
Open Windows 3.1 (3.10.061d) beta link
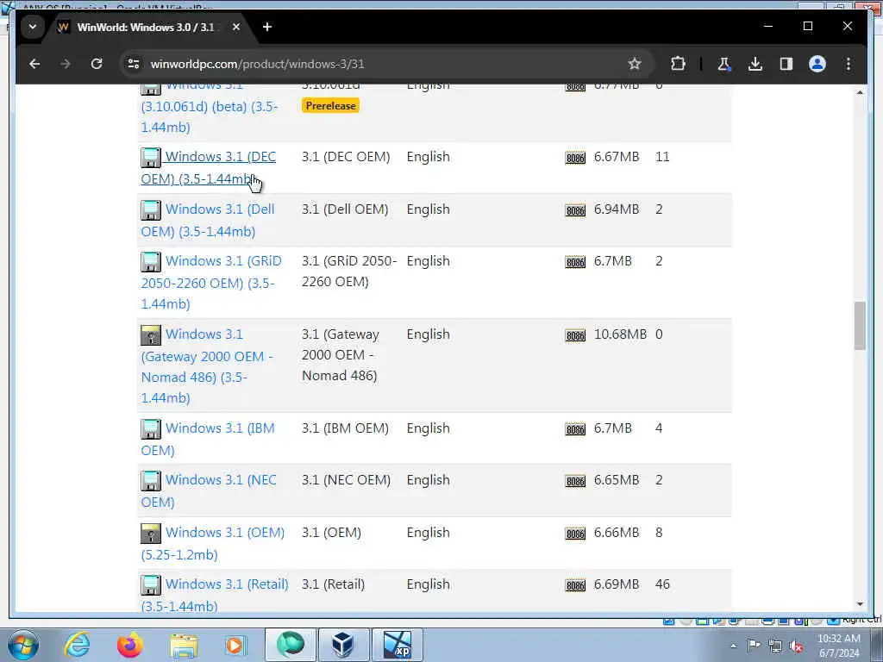(210, 109)
